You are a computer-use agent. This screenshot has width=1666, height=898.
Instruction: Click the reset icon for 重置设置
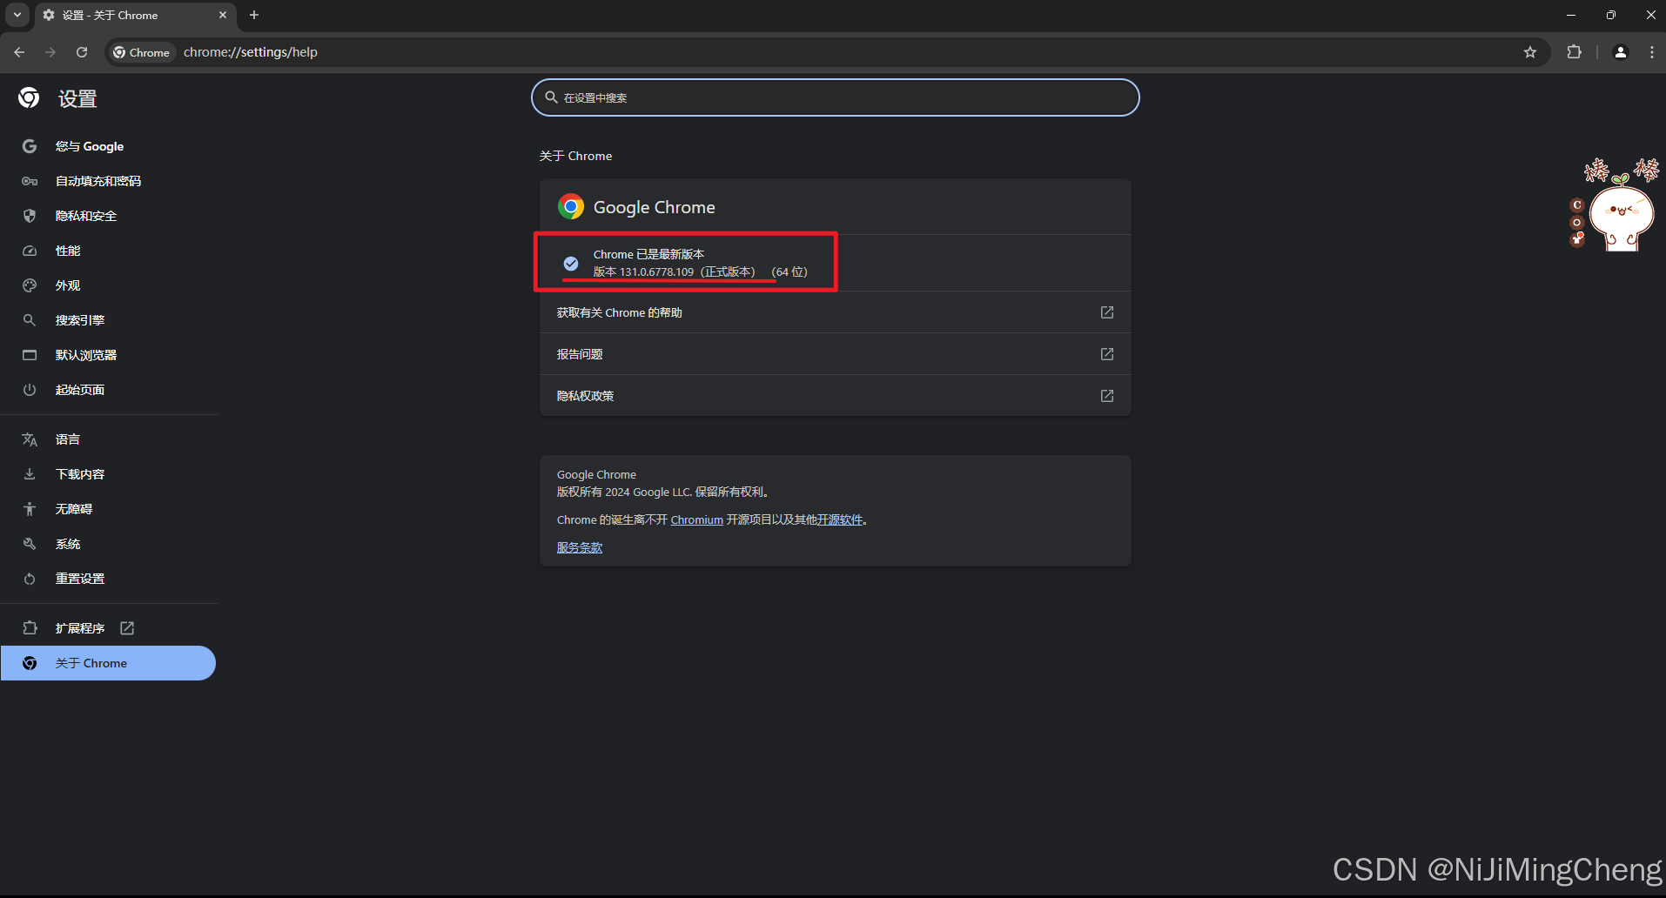click(30, 579)
